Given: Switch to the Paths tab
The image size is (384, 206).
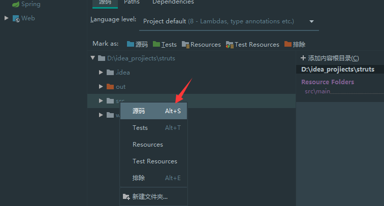Looking at the screenshot, I should point(132,3).
